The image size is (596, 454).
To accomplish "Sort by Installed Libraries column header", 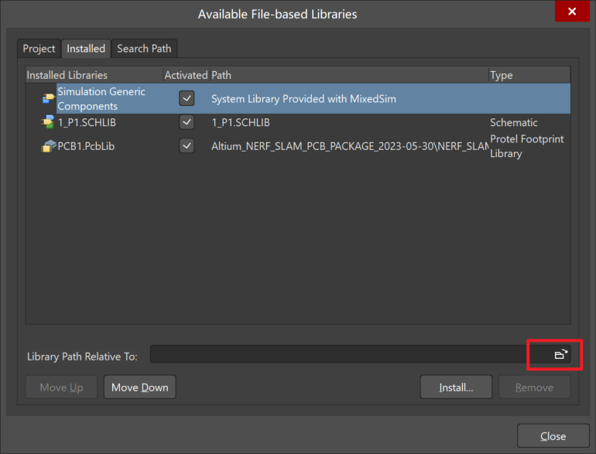I will tap(67, 75).
